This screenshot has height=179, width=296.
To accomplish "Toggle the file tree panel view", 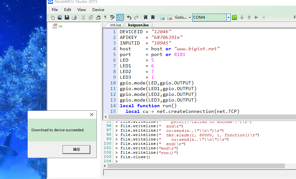I will pos(120,17).
